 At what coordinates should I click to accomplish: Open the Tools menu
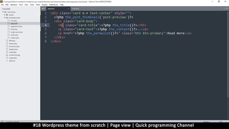pyautogui.click(x=38, y=5)
